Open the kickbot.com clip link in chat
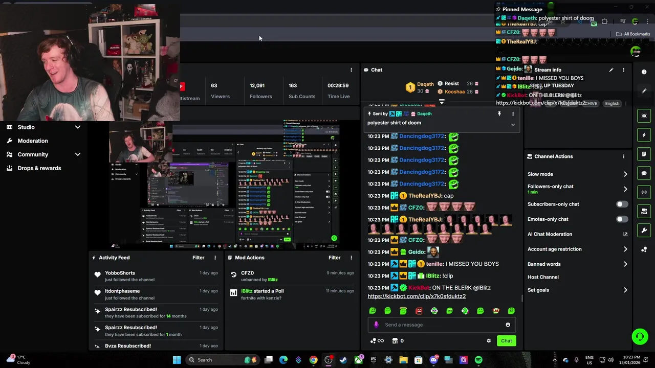 417,296
